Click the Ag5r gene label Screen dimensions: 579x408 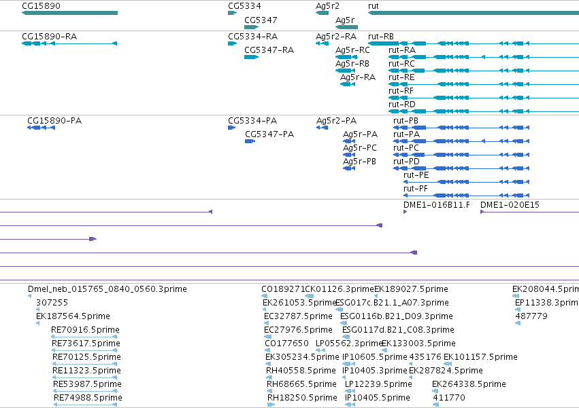pyautogui.click(x=345, y=20)
